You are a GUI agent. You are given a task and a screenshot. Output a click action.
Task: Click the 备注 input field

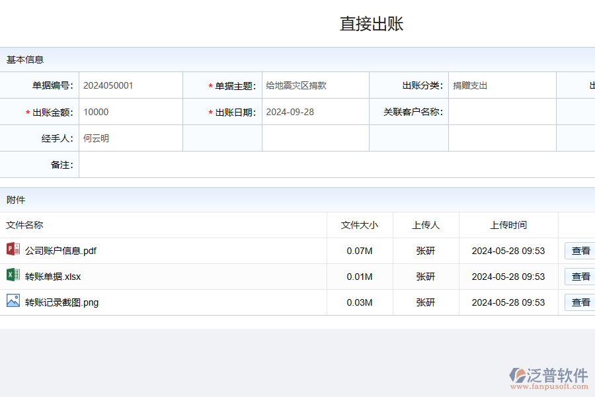[264, 164]
